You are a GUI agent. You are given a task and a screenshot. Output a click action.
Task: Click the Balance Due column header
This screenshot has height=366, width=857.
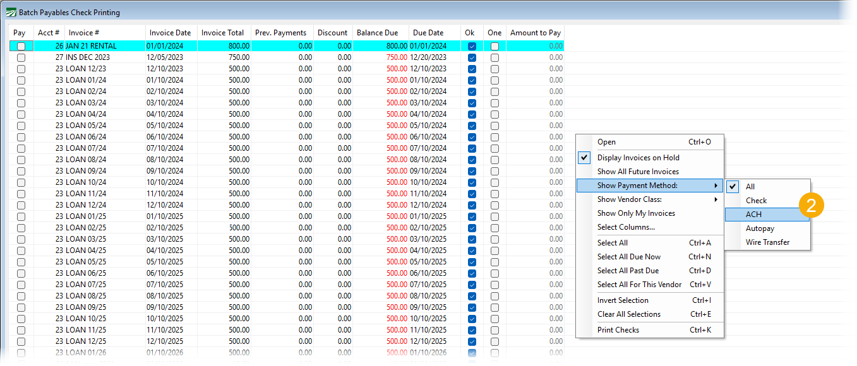tap(377, 33)
